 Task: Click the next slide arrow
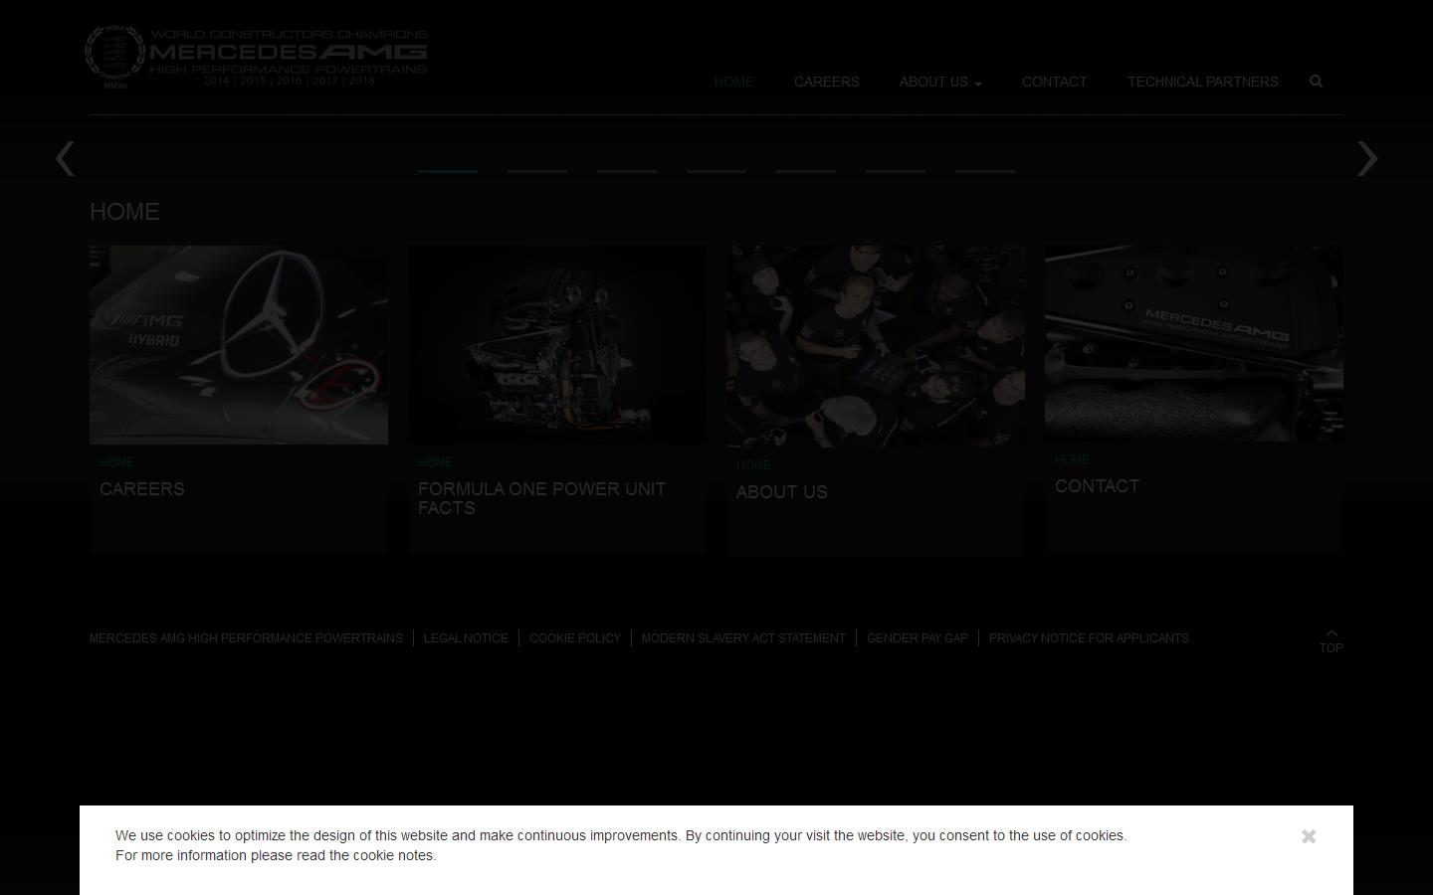(1367, 159)
